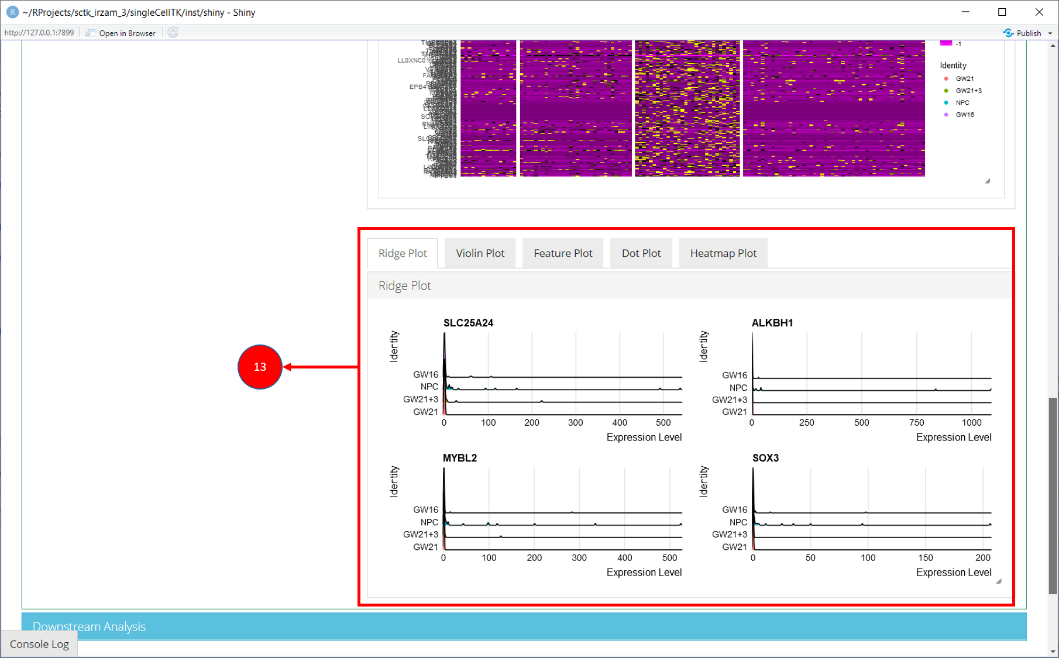Open the Publish dropdown arrow
This screenshot has height=658, width=1059.
[x=1050, y=33]
